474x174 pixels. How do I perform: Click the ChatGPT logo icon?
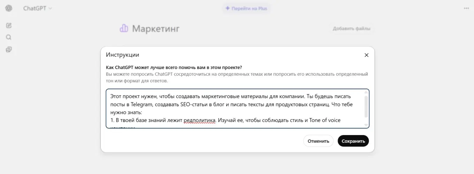(x=9, y=8)
